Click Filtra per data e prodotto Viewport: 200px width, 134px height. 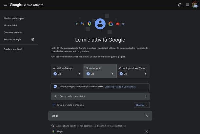coord(70,105)
